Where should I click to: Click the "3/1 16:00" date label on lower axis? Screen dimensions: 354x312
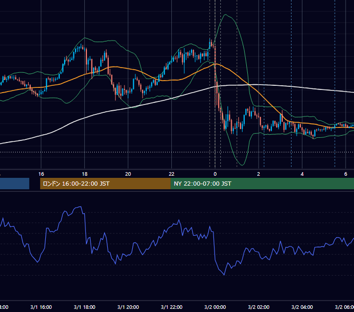coord(41,307)
